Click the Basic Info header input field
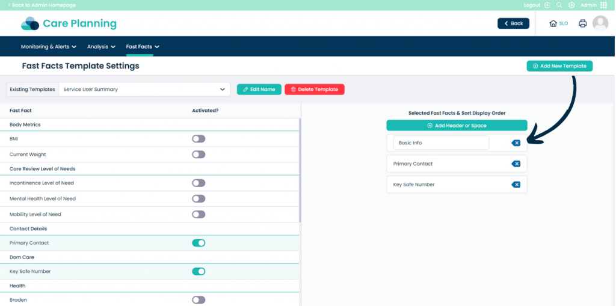The height and width of the screenshot is (306, 616). click(x=441, y=143)
